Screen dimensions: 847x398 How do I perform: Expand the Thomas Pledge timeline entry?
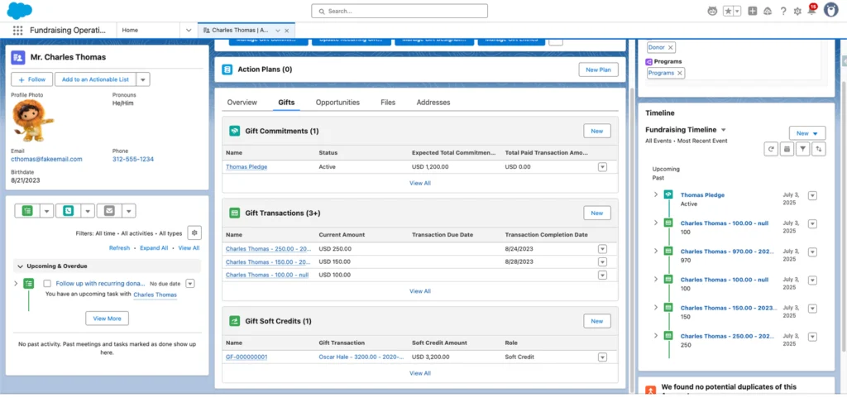(x=656, y=194)
